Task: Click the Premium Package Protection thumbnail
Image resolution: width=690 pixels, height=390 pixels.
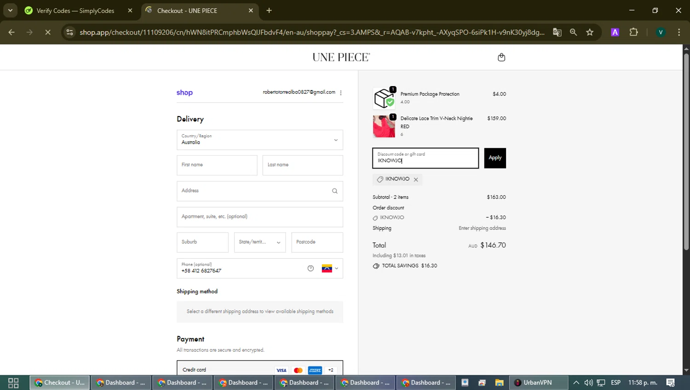Action: (x=384, y=98)
